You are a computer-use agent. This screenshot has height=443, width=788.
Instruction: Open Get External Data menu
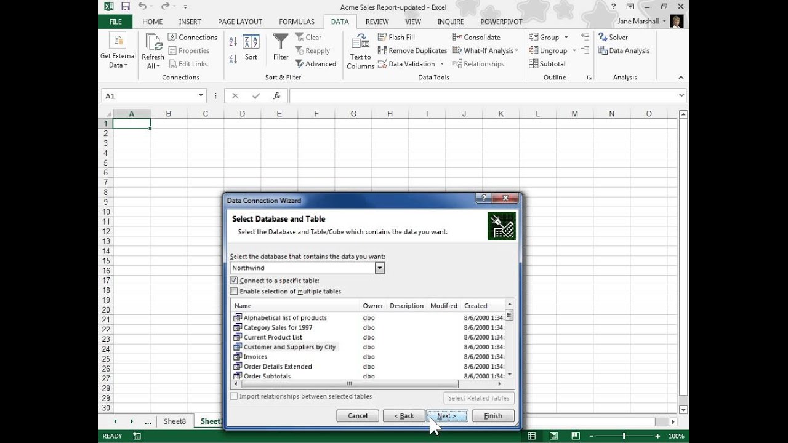point(118,50)
